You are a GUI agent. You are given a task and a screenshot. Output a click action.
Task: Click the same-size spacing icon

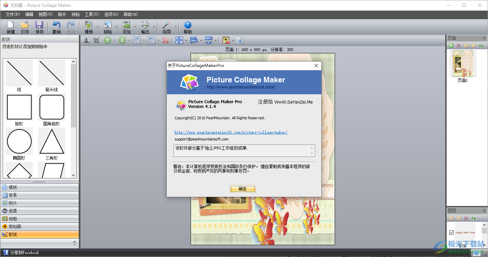(208, 40)
